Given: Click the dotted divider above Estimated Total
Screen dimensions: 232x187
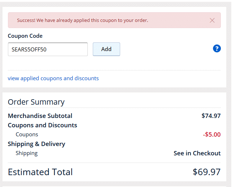Looking at the screenshot, I should tap(114, 163).
